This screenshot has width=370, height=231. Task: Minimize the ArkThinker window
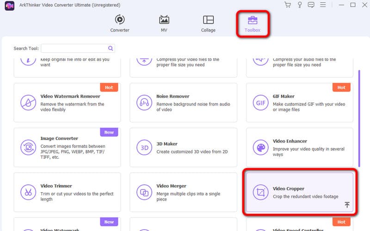pyautogui.click(x=341, y=5)
